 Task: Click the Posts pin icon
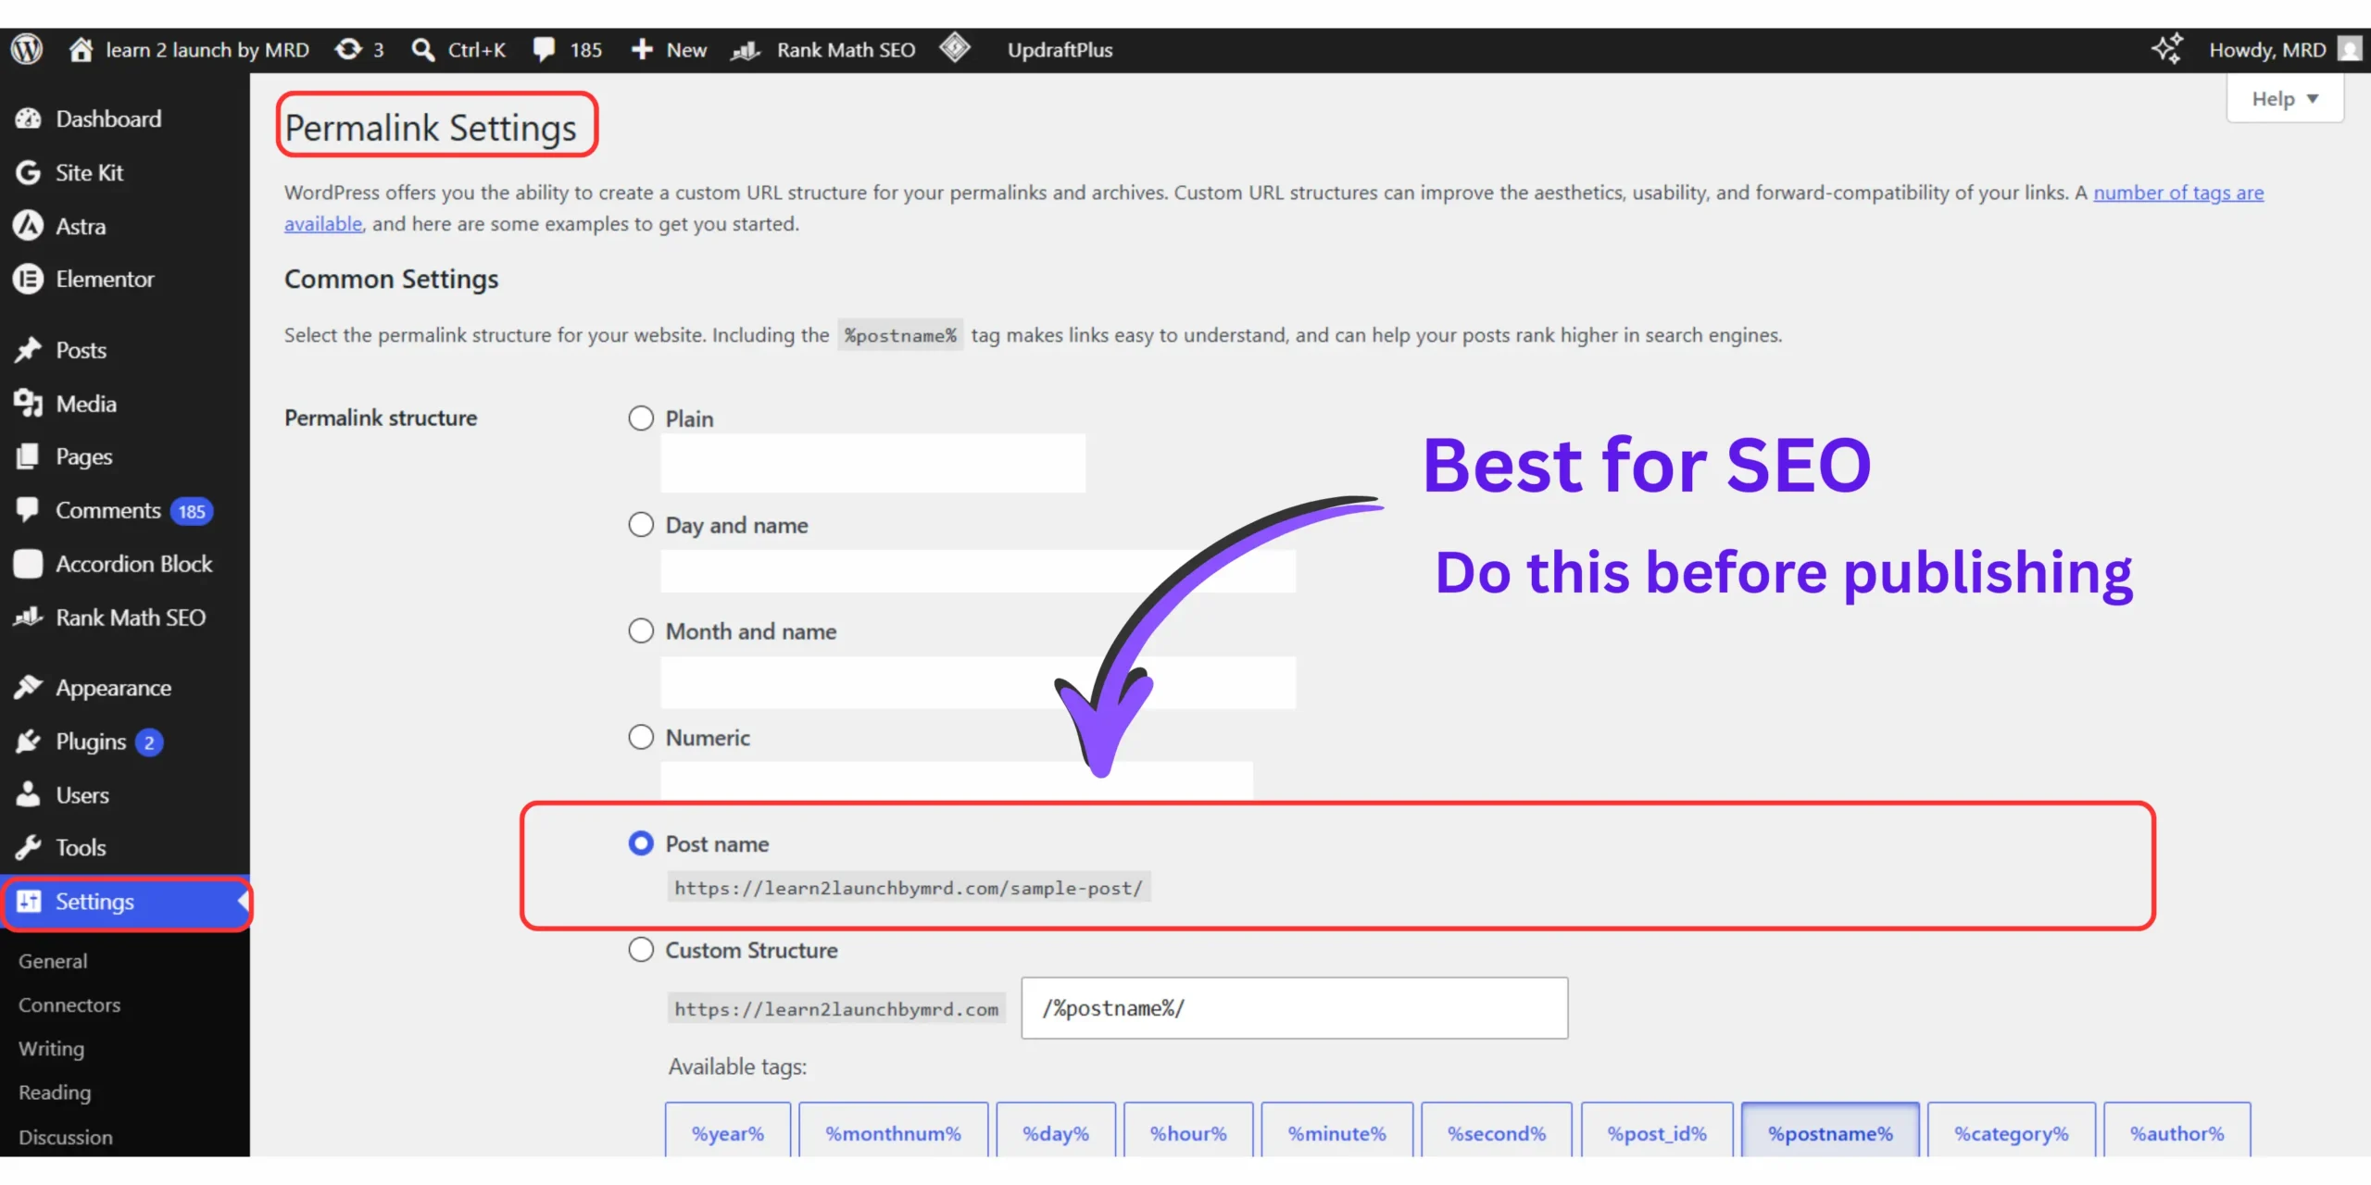(x=28, y=350)
